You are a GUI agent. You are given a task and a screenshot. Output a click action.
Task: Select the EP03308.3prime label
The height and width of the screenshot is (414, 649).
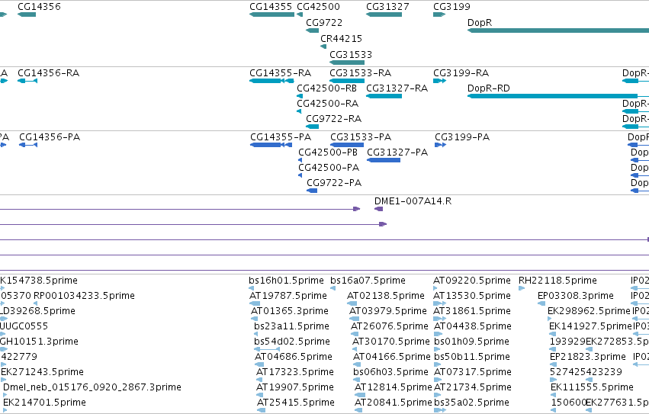[575, 296]
